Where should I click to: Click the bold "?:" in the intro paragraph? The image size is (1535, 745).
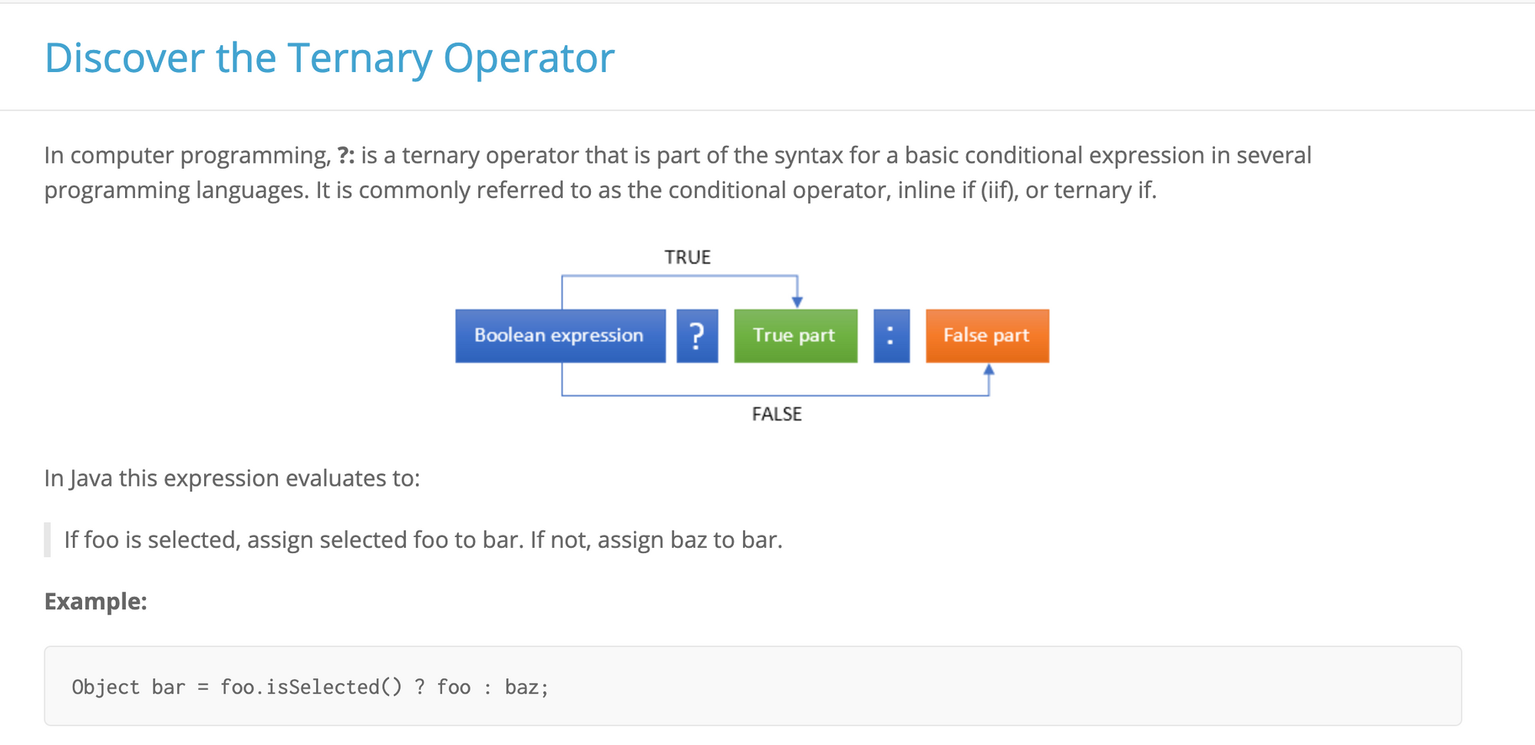click(346, 156)
